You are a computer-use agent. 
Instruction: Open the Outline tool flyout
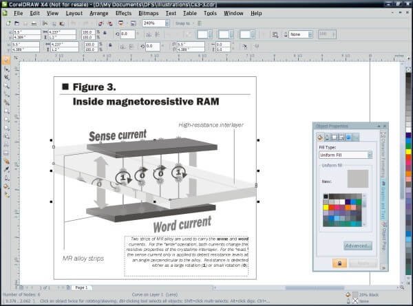point(7,178)
